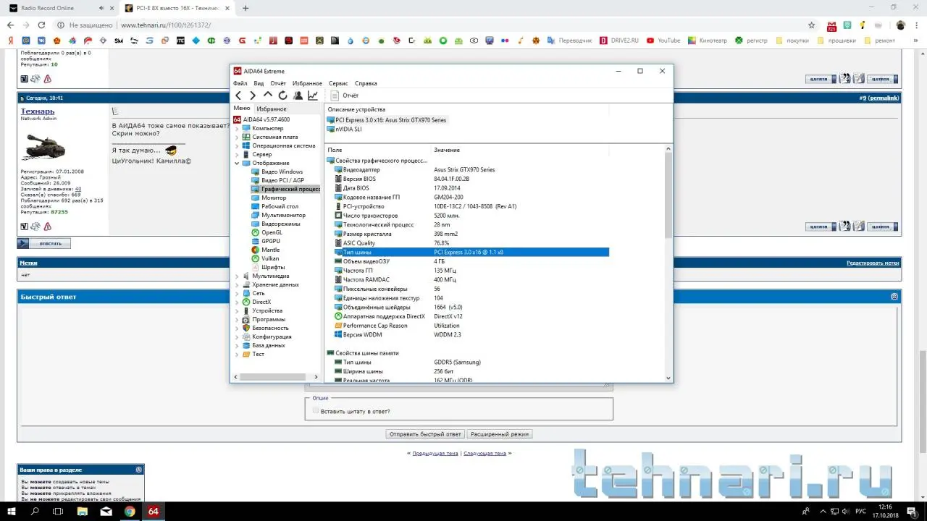Select the PCI Express 3.0 x16 device entry

tap(387, 120)
